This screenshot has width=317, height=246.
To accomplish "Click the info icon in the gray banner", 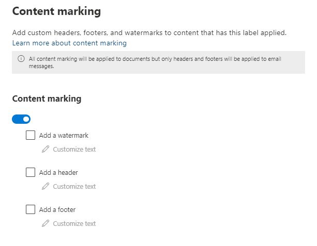I will pos(21,59).
